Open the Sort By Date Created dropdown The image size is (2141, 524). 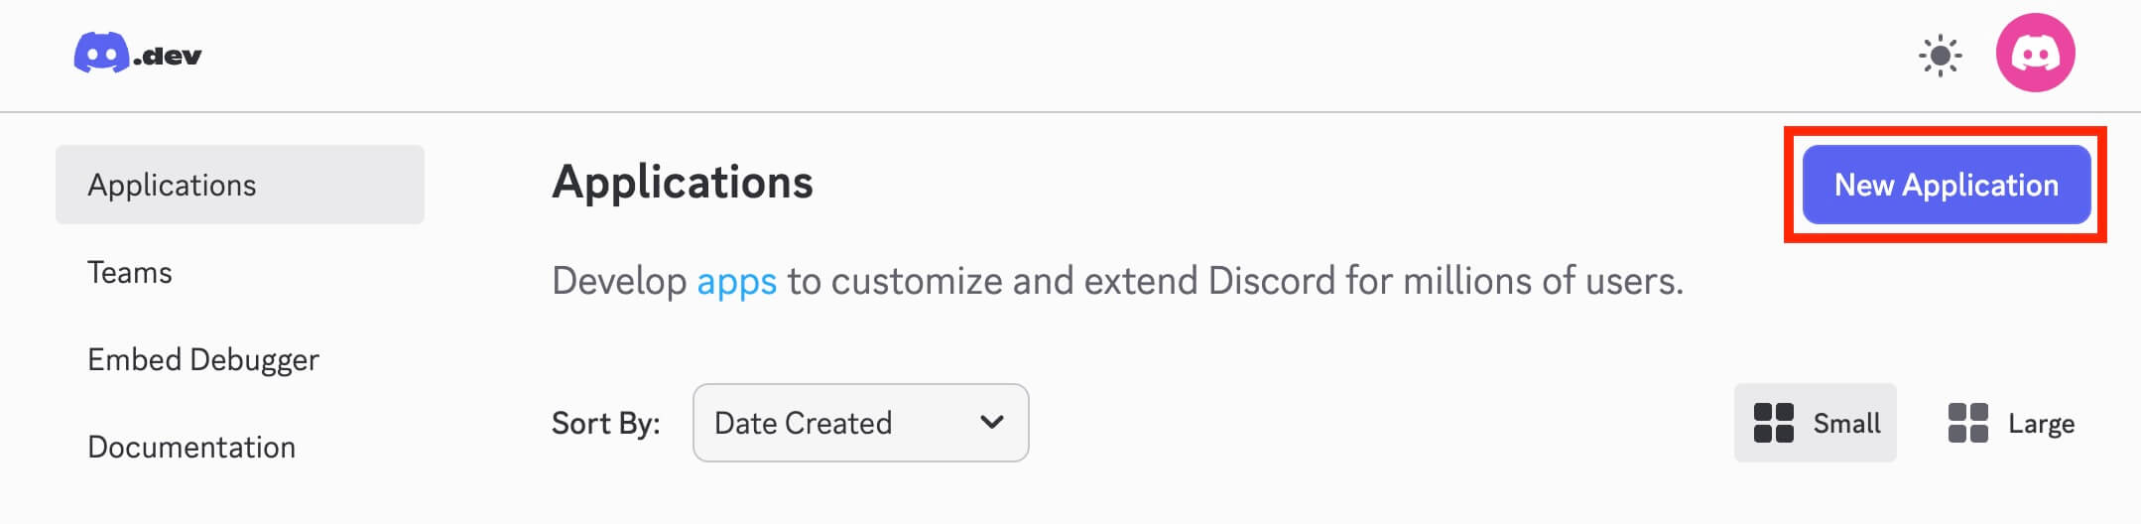pos(859,423)
